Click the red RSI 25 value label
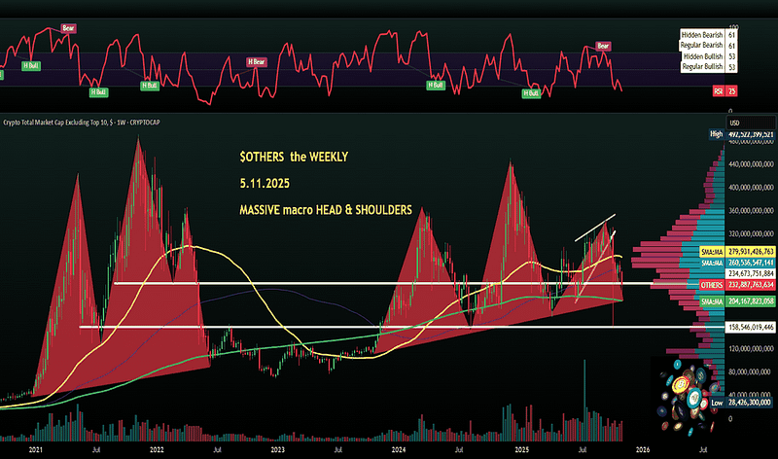Screen dimensions: 778x459 725,91
